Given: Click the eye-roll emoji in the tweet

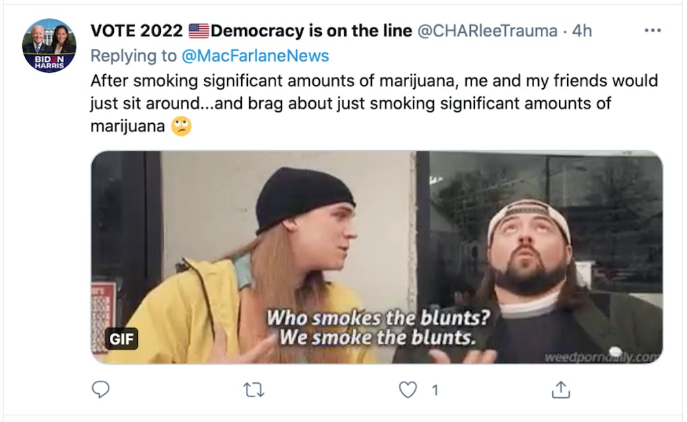Looking at the screenshot, I should pyautogui.click(x=181, y=127).
